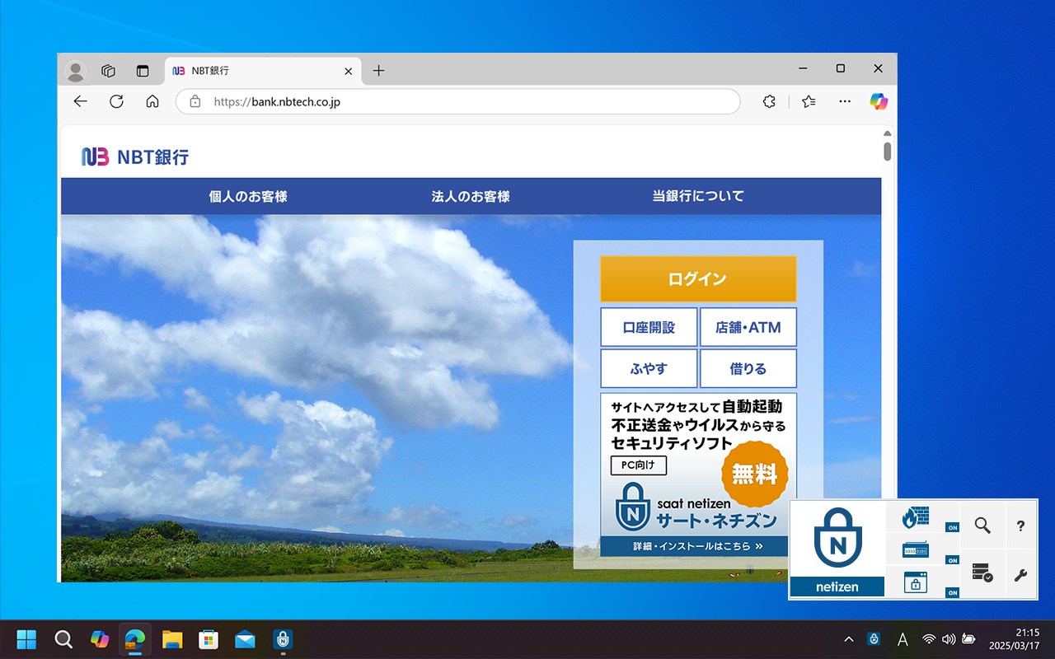Close the NBT銀行 tab
This screenshot has width=1055, height=659.
point(348,72)
